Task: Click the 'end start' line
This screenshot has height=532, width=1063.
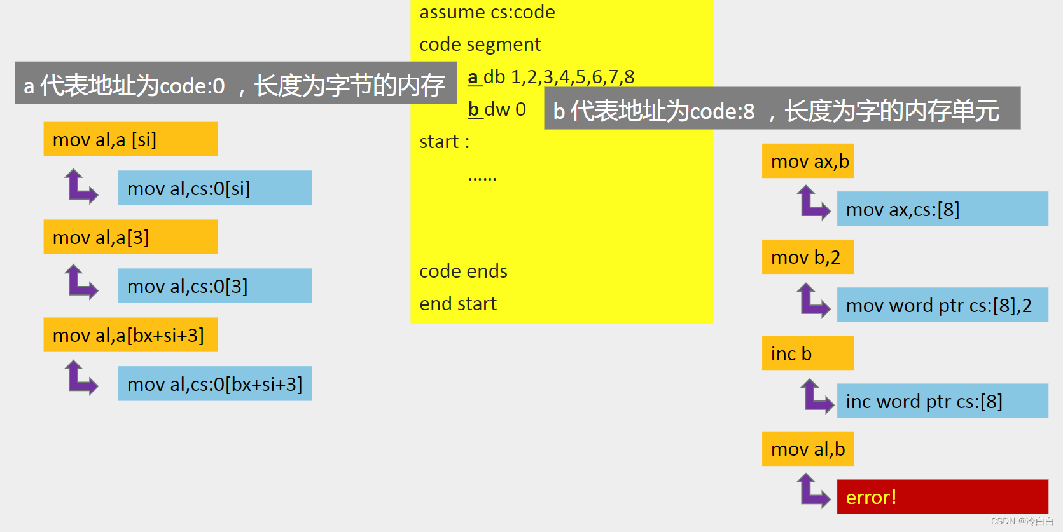Action: [x=458, y=304]
